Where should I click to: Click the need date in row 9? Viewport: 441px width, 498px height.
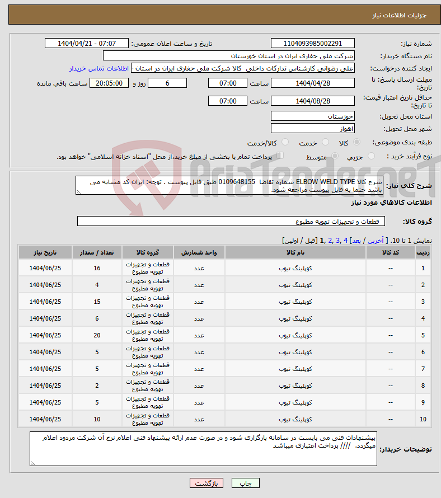[x=45, y=402]
